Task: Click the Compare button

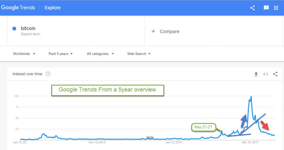Action: click(169, 31)
